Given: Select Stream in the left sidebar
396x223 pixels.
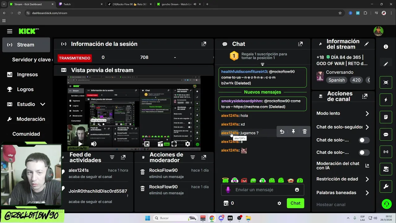Looking at the screenshot, I should click(26, 45).
